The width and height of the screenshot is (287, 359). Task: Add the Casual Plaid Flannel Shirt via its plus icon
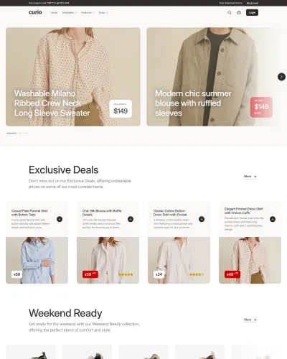[60, 219]
